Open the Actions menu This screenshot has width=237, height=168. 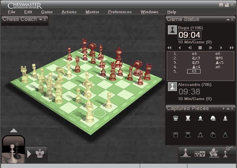point(69,12)
